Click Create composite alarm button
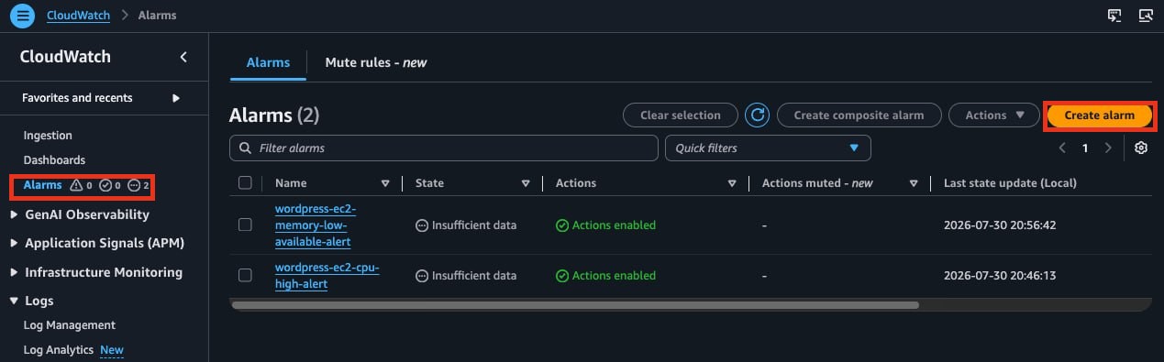1164x362 pixels. pyautogui.click(x=859, y=115)
